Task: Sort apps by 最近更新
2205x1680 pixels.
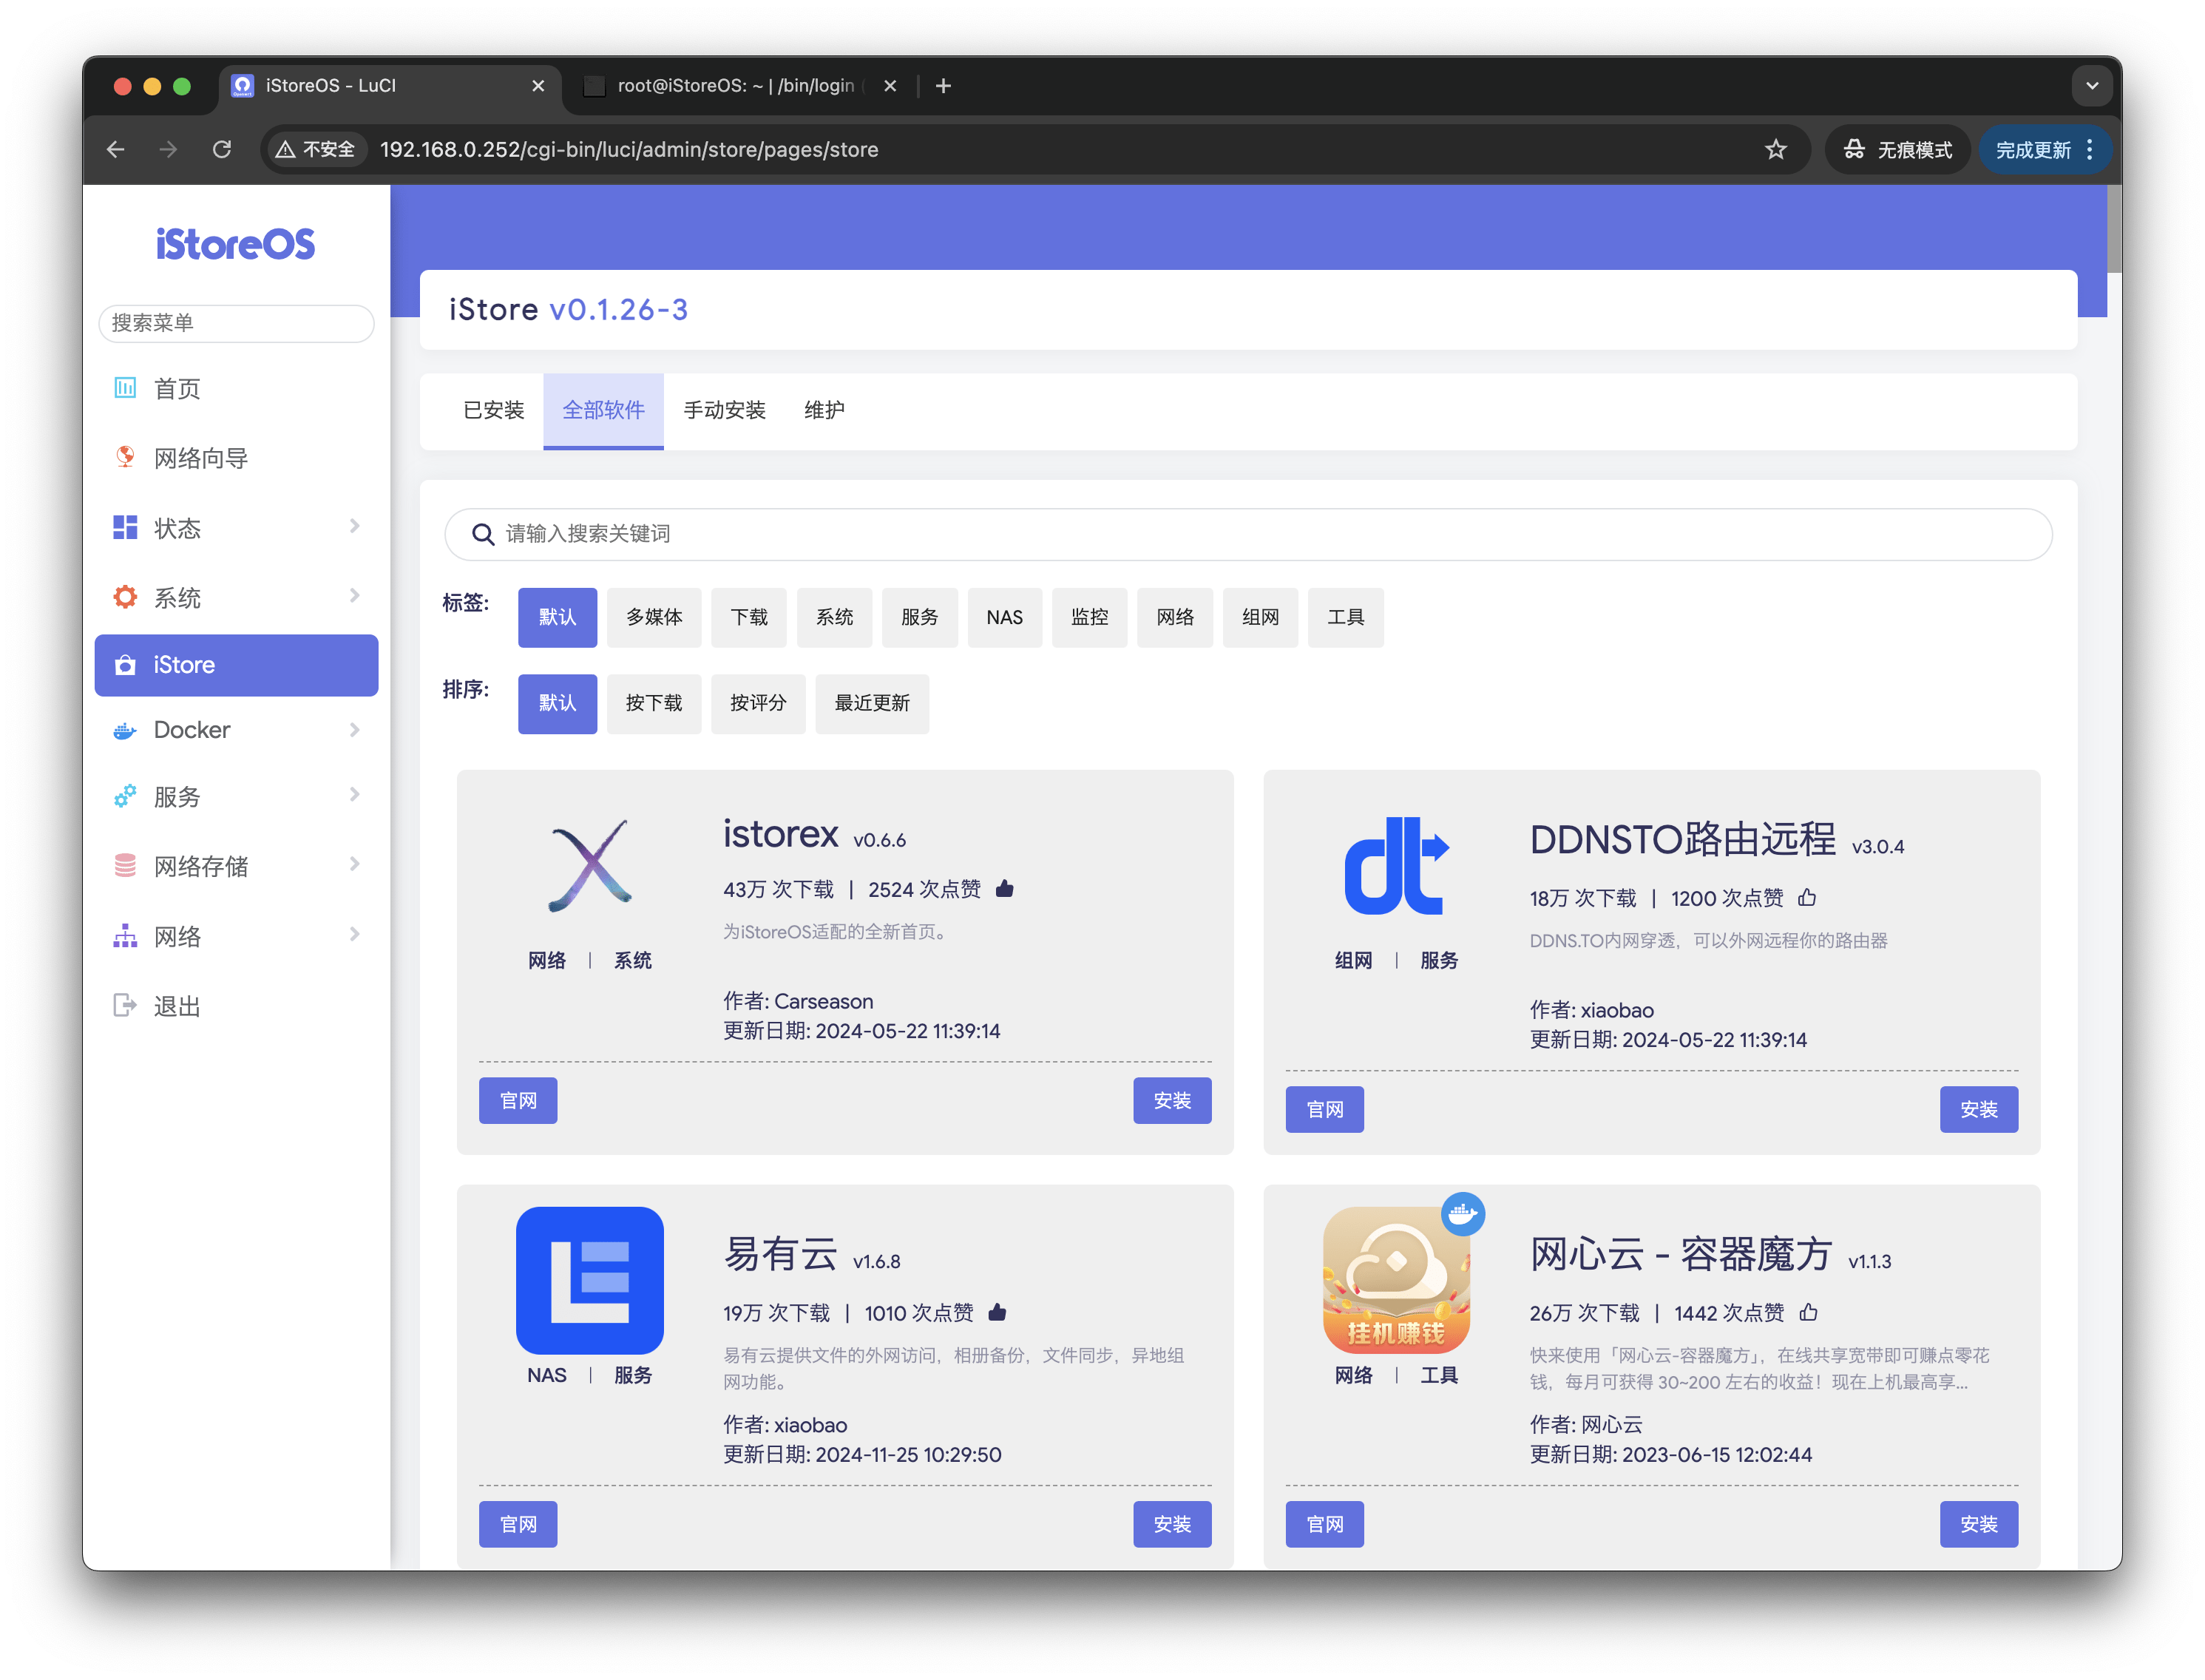Action: [872, 703]
